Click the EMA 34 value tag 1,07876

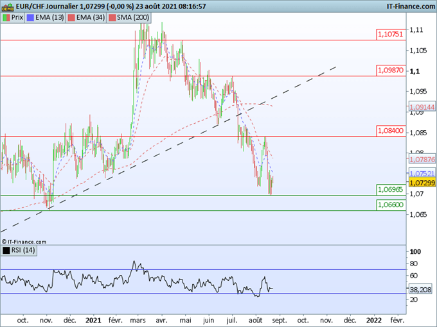[x=422, y=160]
